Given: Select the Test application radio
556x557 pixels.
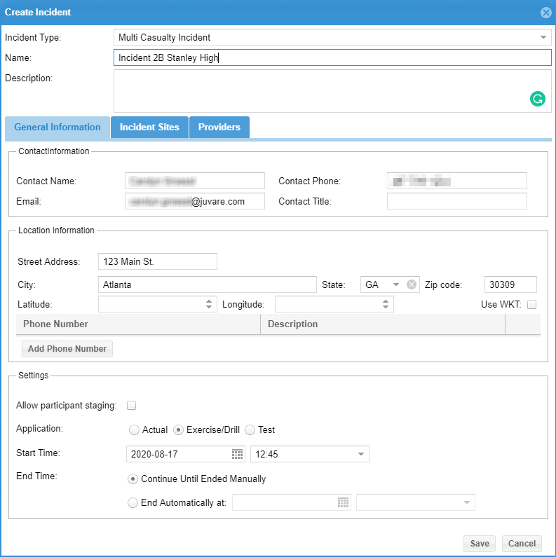Looking at the screenshot, I should coord(250,429).
